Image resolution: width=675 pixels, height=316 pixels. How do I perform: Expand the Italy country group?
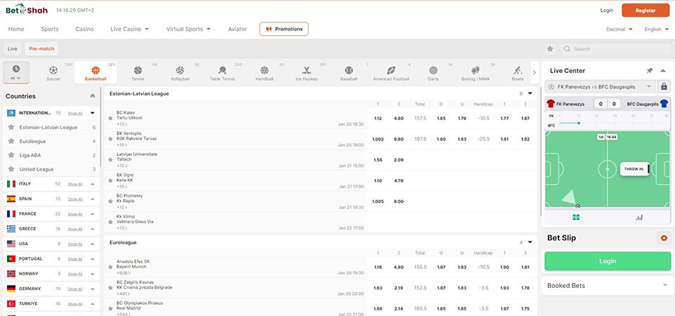click(x=92, y=184)
